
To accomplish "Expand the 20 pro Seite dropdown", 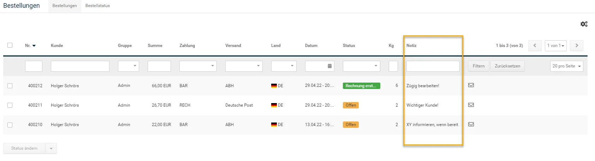I will [566, 66].
